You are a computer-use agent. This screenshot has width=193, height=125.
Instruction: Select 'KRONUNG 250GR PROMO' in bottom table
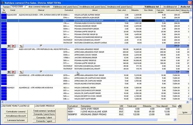(122, 114)
